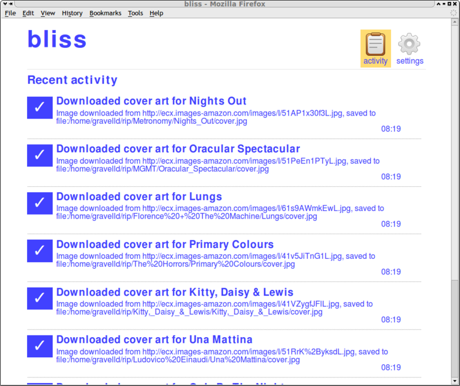Click Lungs image download description text
The height and width of the screenshot is (386, 460).
pyautogui.click(x=220, y=212)
